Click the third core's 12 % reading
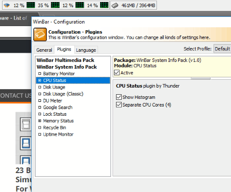Image resolution: width=231 pixels, height=192 pixels. pyautogui.click(x=68, y=6)
